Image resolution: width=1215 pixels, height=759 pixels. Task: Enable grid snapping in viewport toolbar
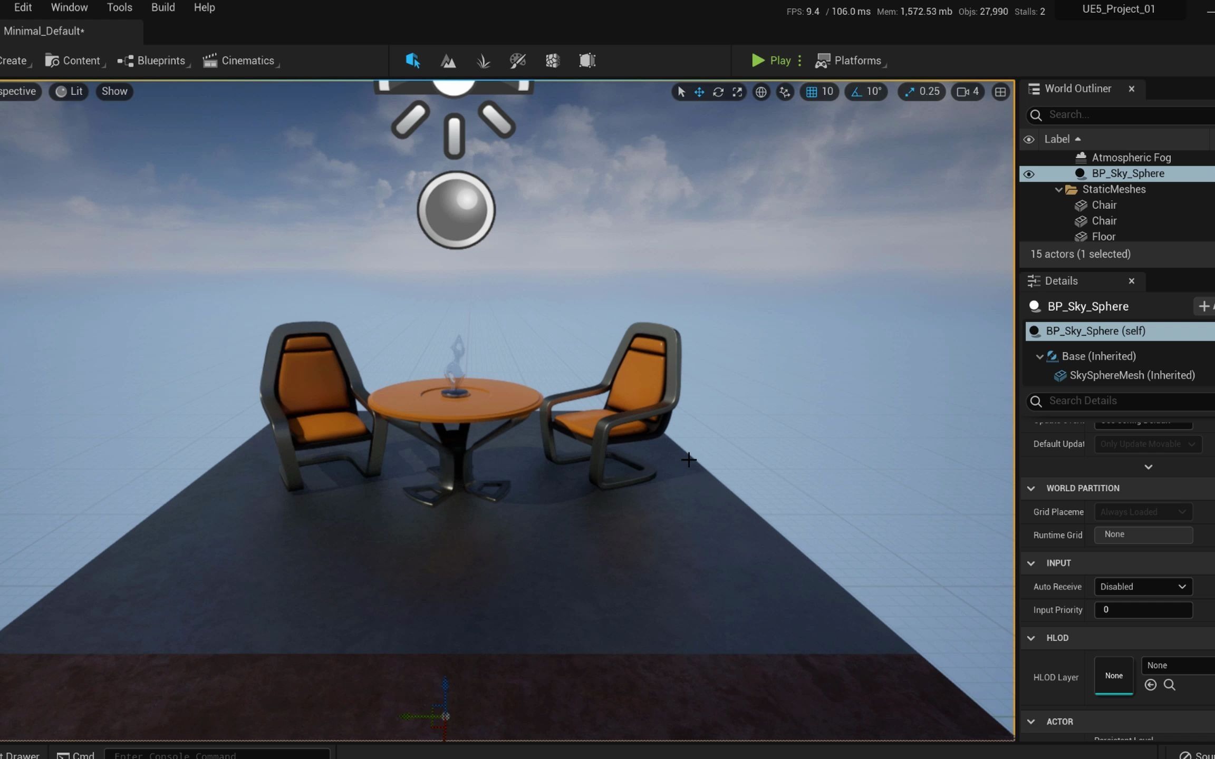(x=819, y=92)
